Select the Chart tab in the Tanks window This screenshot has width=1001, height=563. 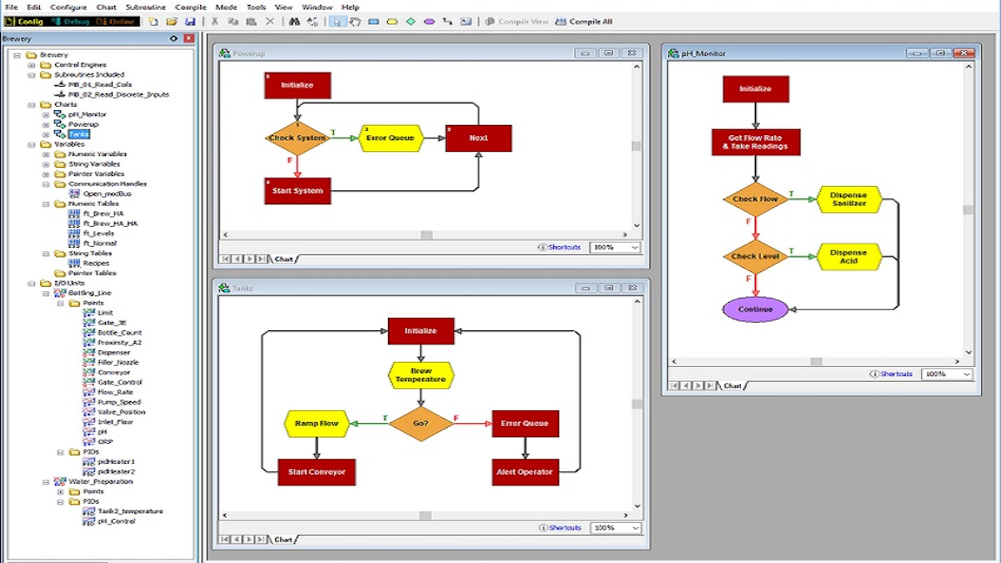(284, 539)
